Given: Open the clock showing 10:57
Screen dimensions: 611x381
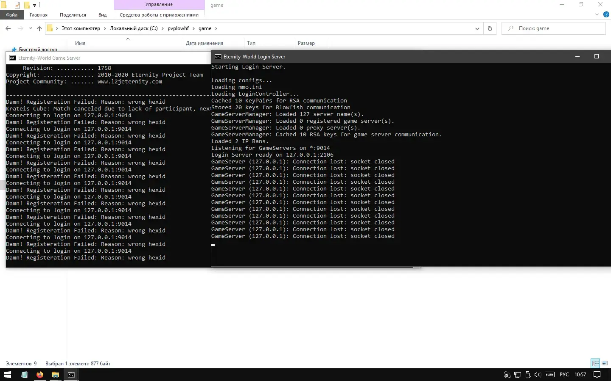Looking at the screenshot, I should coord(580,375).
